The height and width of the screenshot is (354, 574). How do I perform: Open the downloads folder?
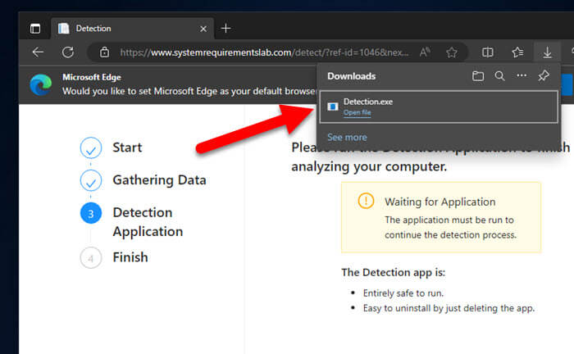478,76
